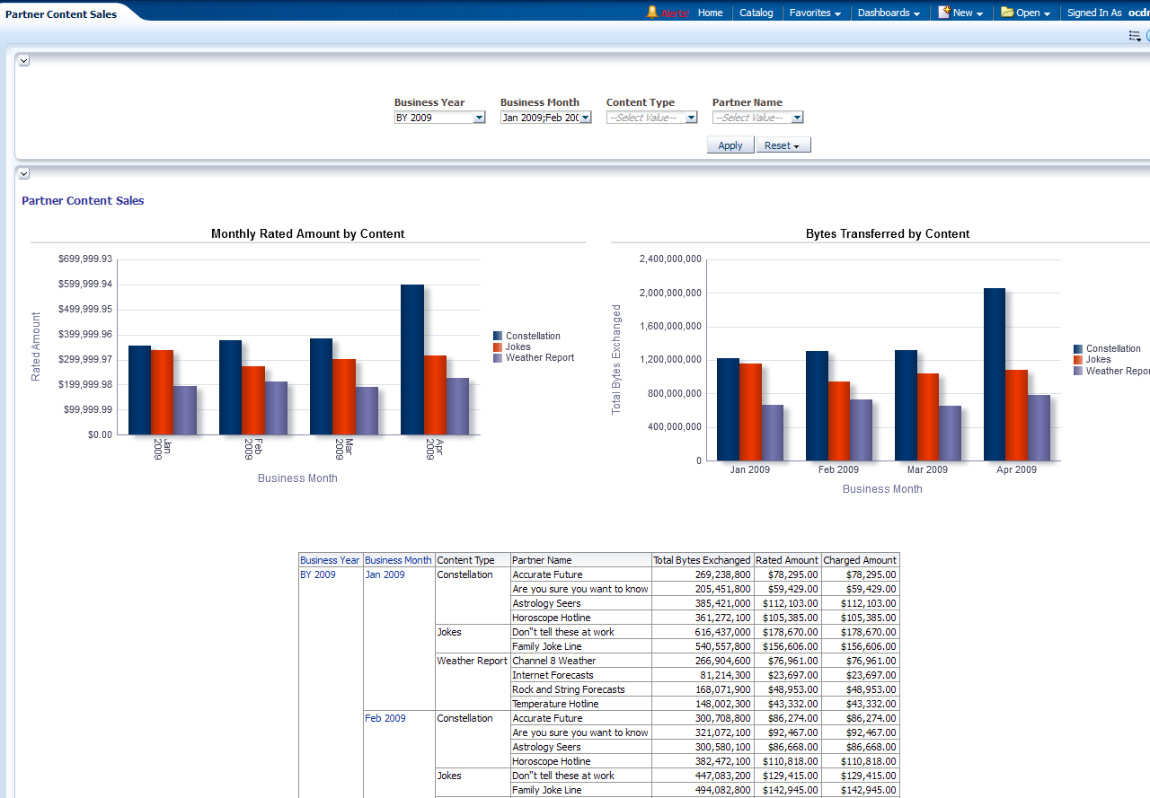The height and width of the screenshot is (798, 1150).
Task: Select the Partner Content Sales page tab
Action: (61, 14)
